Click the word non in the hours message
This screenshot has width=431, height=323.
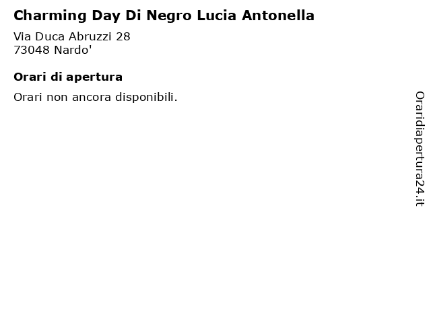click(x=57, y=98)
